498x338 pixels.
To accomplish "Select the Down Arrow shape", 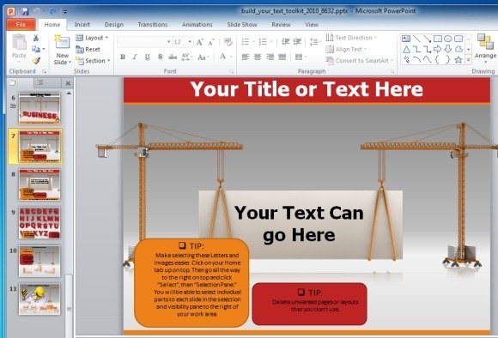I will pos(448,49).
